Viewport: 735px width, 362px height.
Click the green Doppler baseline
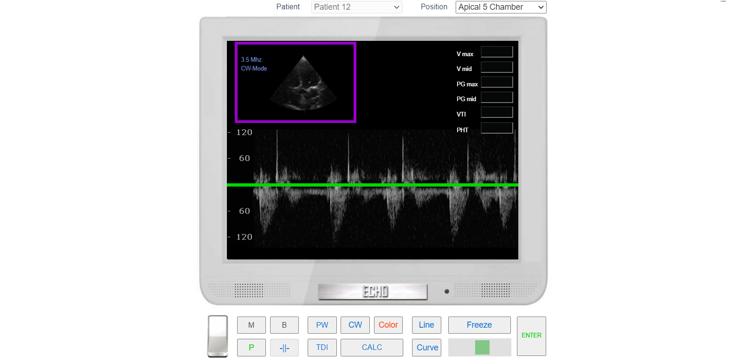pos(373,185)
